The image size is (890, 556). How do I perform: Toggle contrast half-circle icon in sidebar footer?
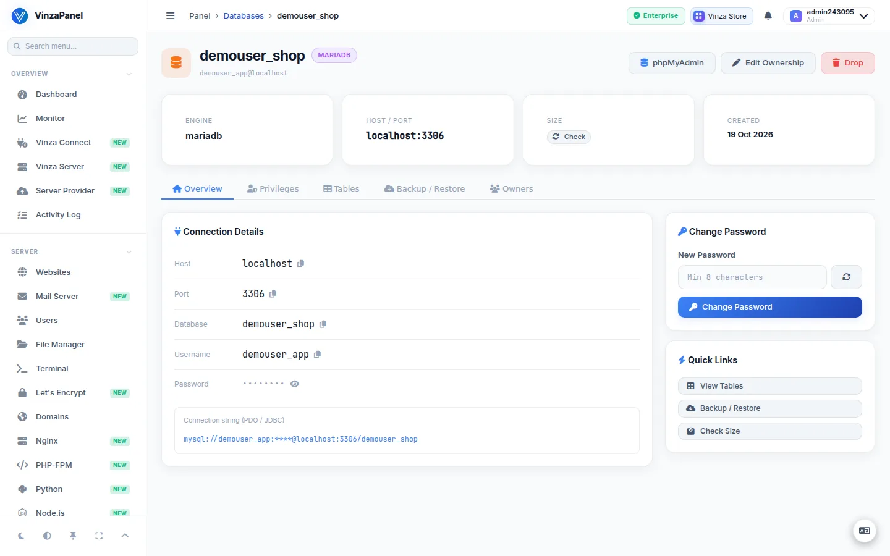tap(47, 536)
